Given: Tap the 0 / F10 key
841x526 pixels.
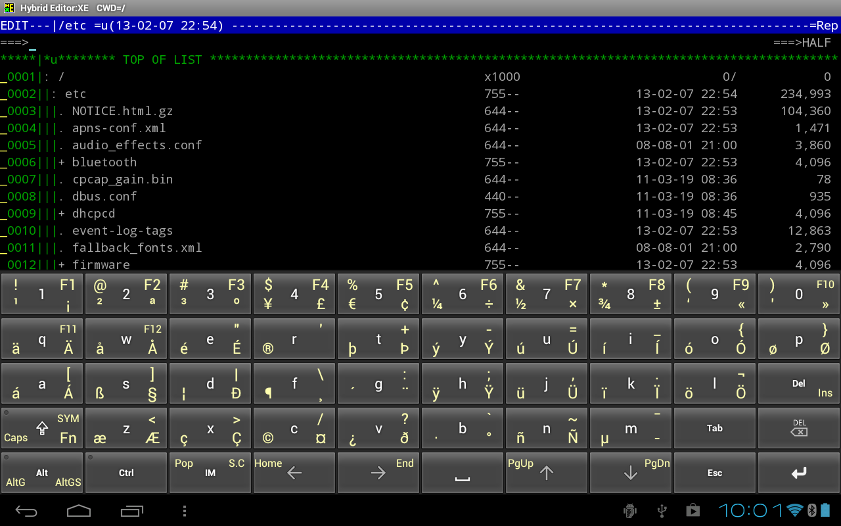Looking at the screenshot, I should coord(799,294).
